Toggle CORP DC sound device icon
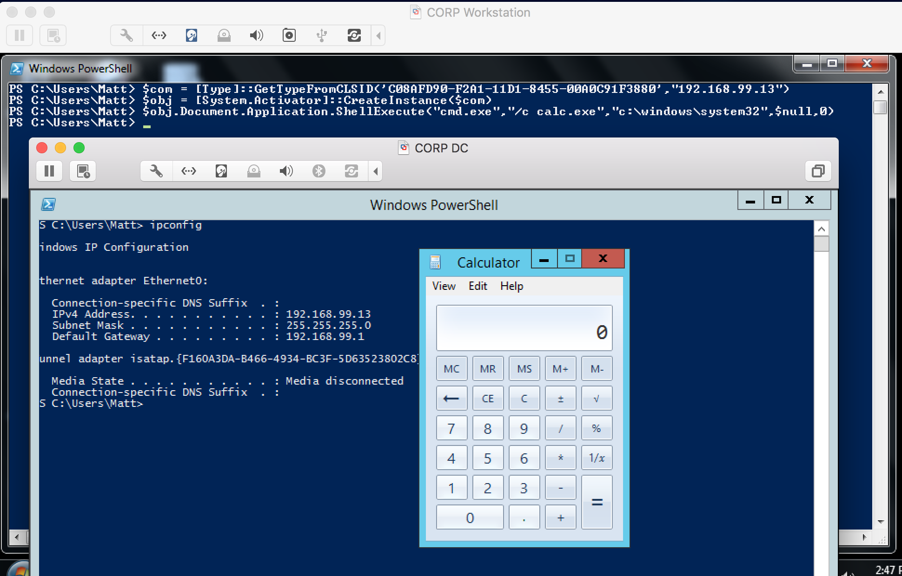This screenshot has height=576, width=902. click(x=286, y=171)
